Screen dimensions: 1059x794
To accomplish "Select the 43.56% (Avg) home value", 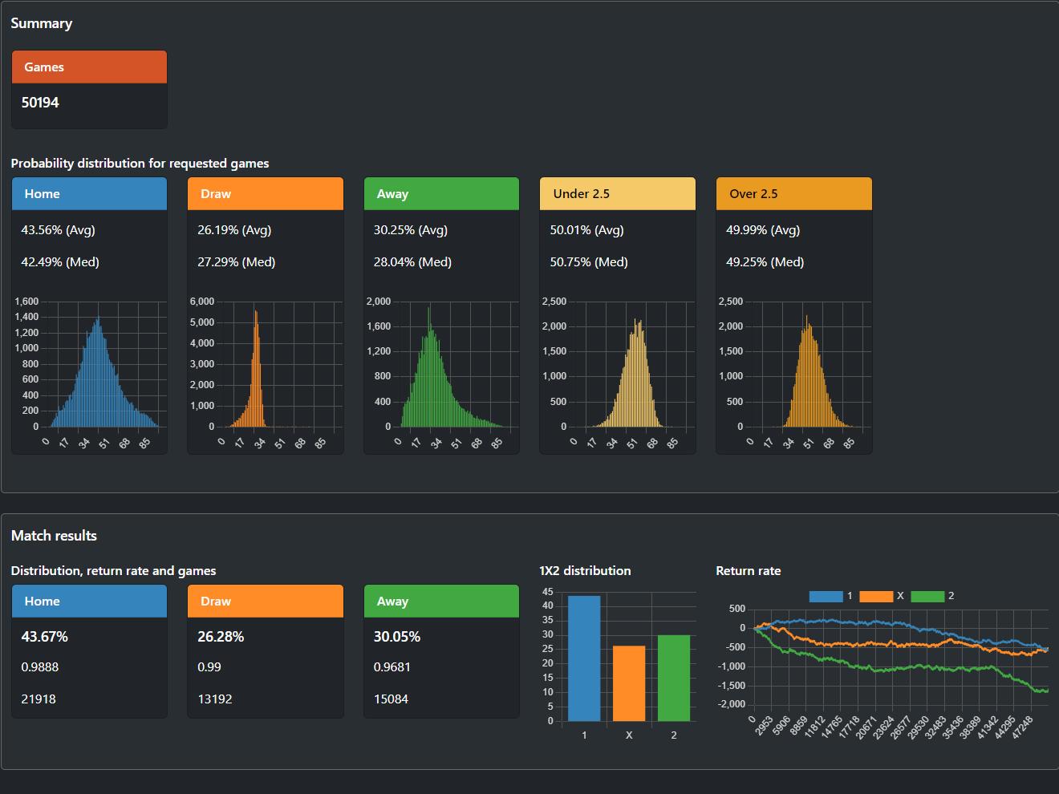I will coord(58,230).
